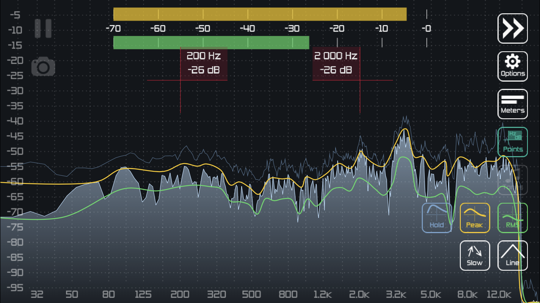Toggle the Hold curve display
540x303 pixels.
pos(437,218)
